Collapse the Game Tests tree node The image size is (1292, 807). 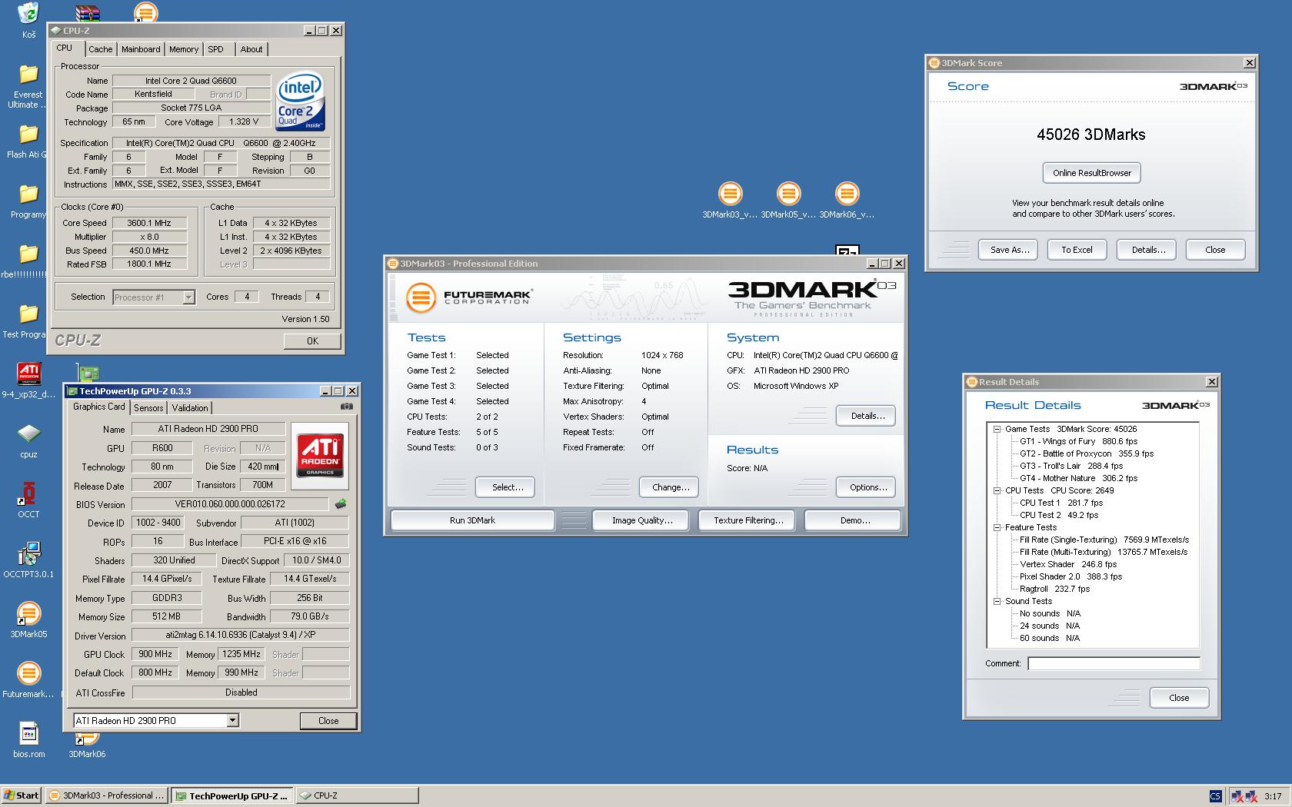point(997,430)
